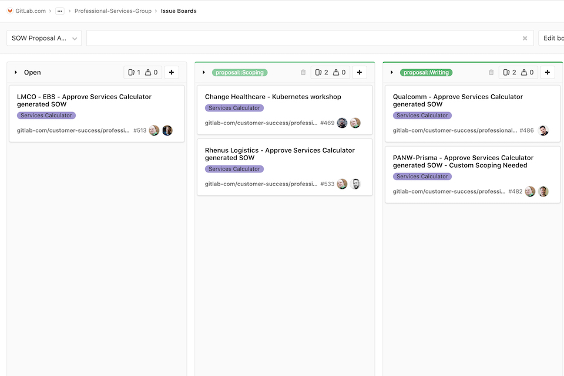Add a new issue to Open list
The image size is (564, 376).
point(172,72)
